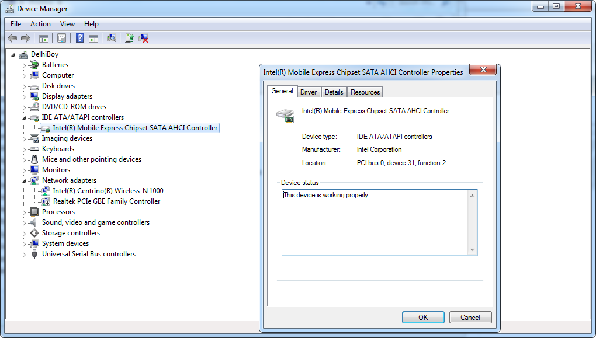Select Realtek PCIe GBE Family Controller label

[x=107, y=201]
